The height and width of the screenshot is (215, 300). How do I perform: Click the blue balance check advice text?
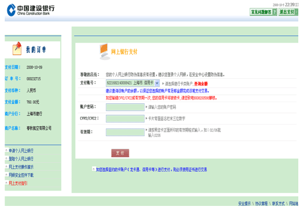[158, 91]
